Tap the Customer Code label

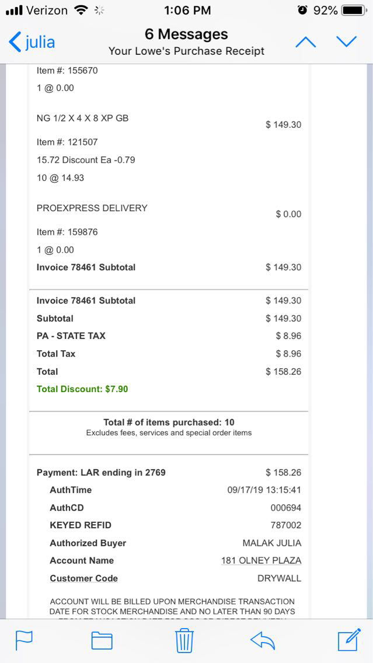point(83,578)
